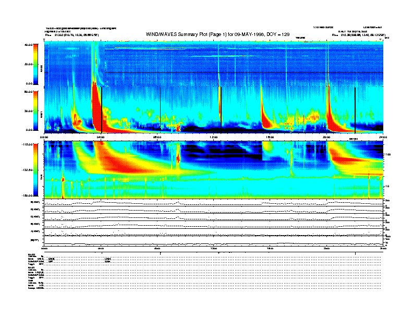Click the A(ADC) line plot label

[x=35, y=231]
